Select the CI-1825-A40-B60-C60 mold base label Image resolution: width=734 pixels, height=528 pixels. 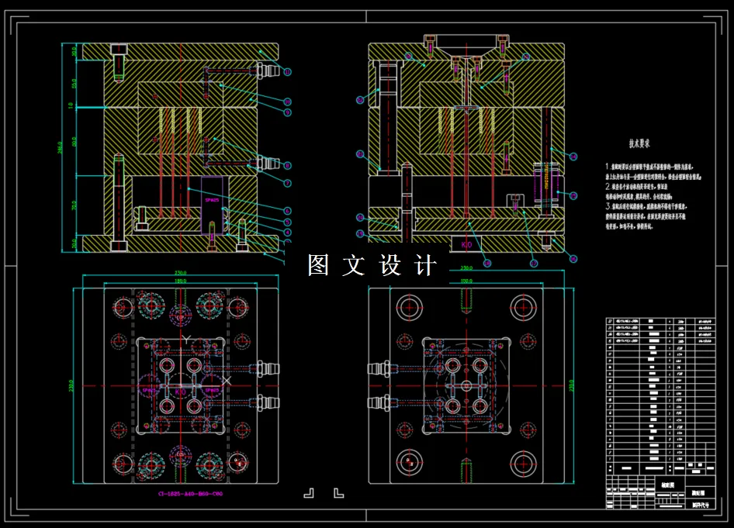click(x=191, y=493)
